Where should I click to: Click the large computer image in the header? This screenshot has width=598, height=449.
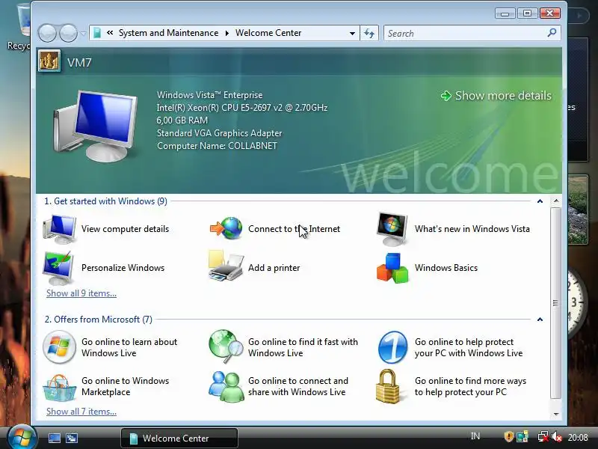point(96,126)
